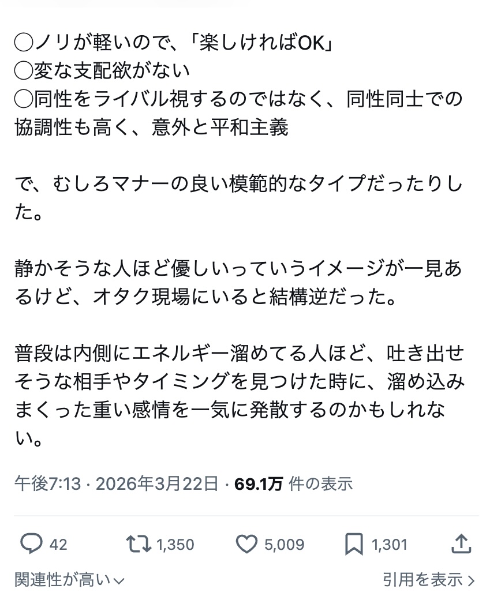Click the reply speech bubble icon
486x600 pixels.
point(32,543)
